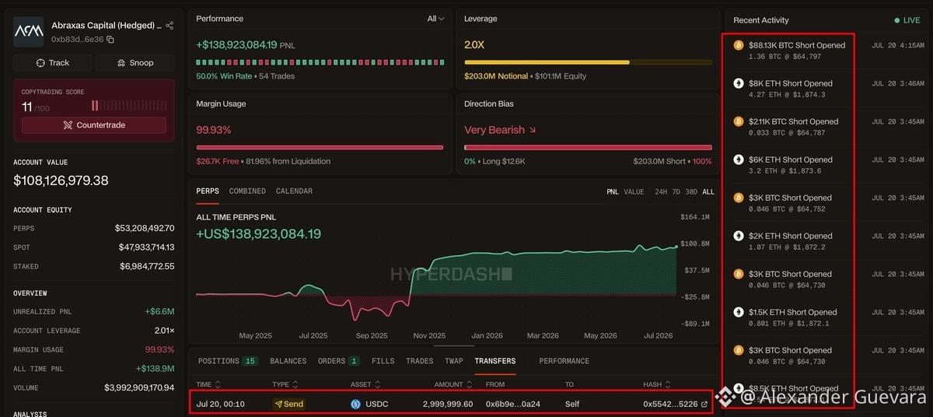Click the Ethereum icon on $2K ETH Short row
Viewport: 933px width, 417px height.
tap(739, 236)
